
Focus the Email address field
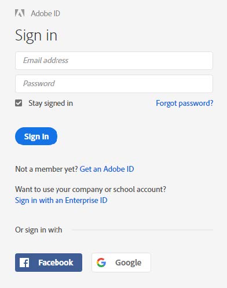114,61
